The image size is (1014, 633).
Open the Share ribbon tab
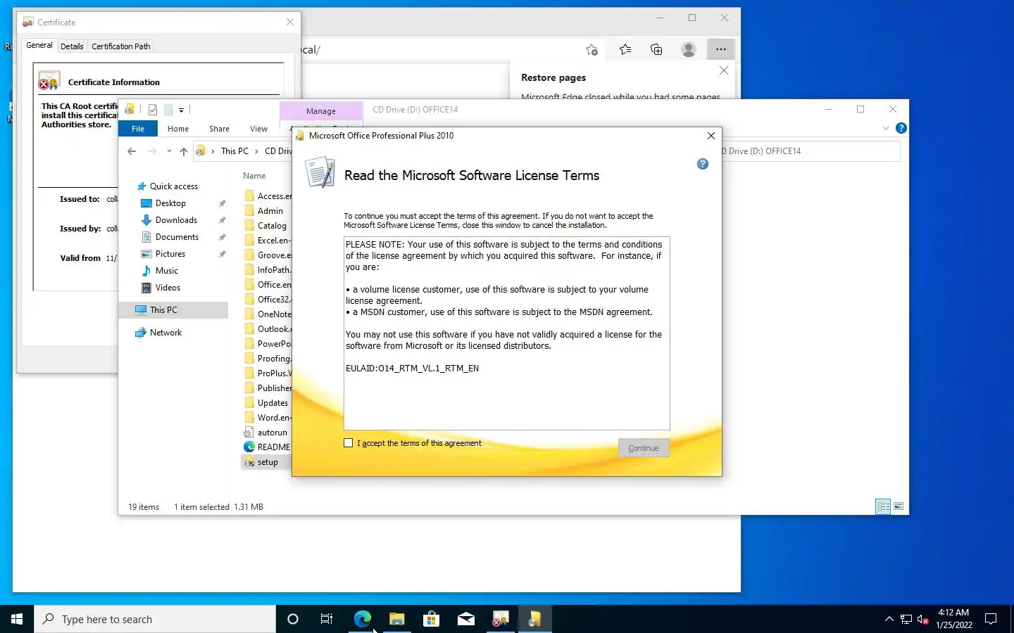click(219, 129)
